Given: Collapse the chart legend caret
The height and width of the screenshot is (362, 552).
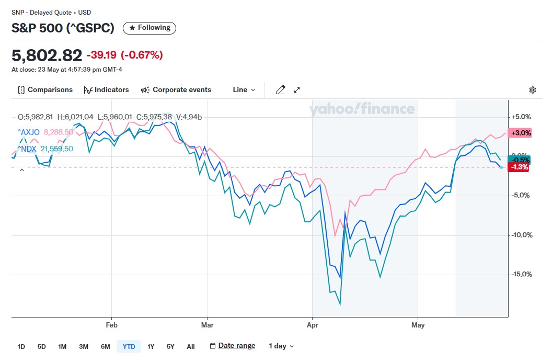Looking at the screenshot, I should click(21, 169).
